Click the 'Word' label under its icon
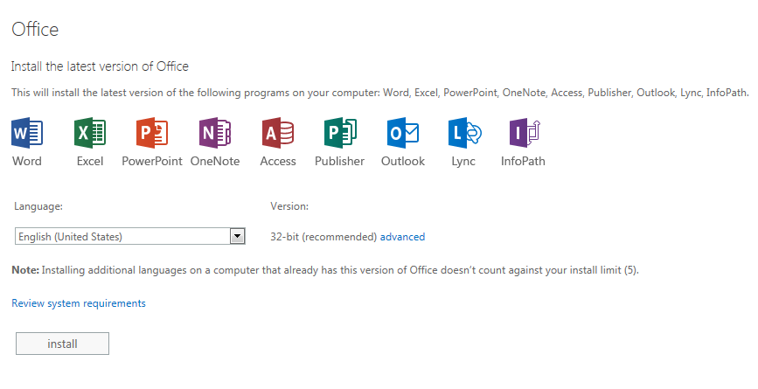758x389 pixels. 27,161
